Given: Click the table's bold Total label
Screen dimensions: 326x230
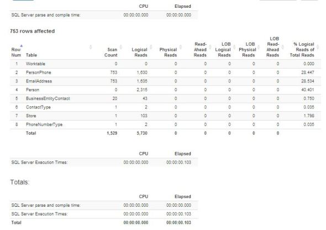Looking at the screenshot, I should click(x=31, y=133).
